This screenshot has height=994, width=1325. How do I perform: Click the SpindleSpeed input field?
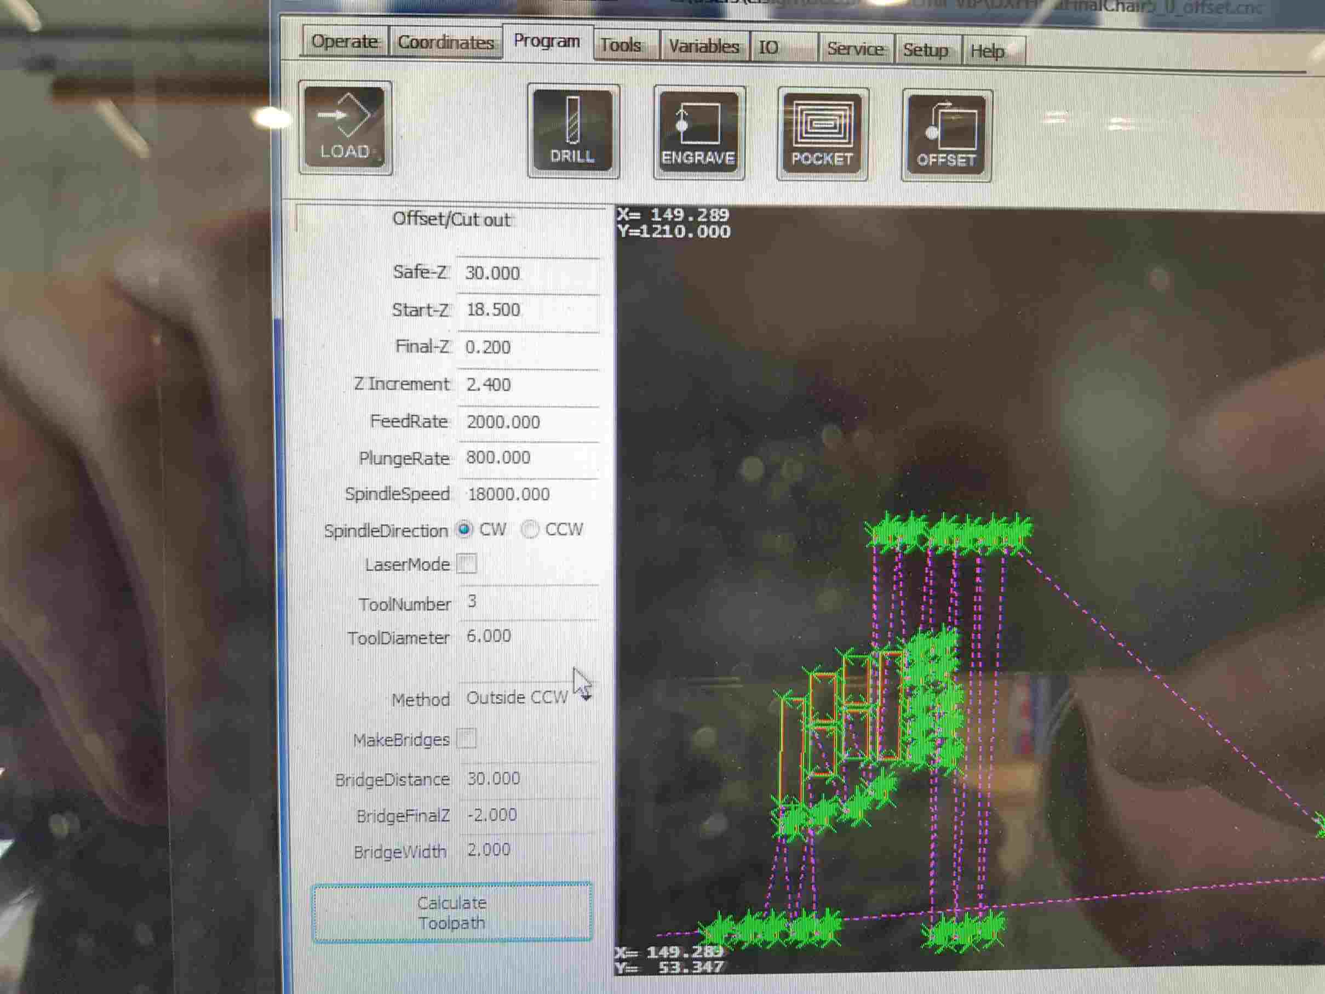pyautogui.click(x=527, y=495)
